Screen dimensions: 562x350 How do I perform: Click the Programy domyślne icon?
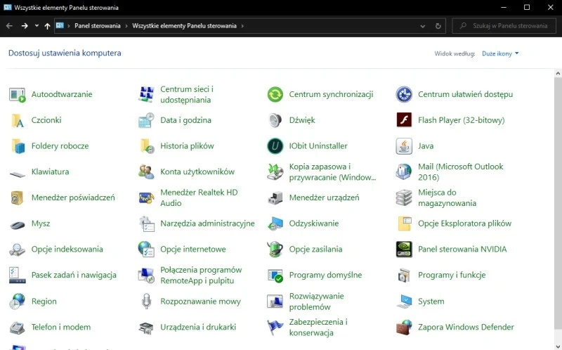pos(275,276)
